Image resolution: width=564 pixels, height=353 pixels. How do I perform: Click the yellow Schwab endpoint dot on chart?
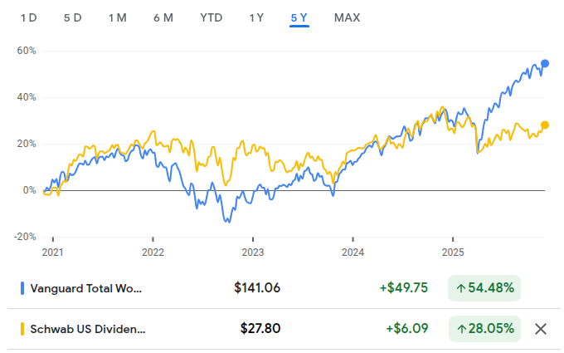point(545,125)
